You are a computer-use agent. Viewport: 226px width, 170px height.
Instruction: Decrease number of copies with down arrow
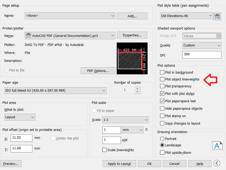(x=138, y=92)
